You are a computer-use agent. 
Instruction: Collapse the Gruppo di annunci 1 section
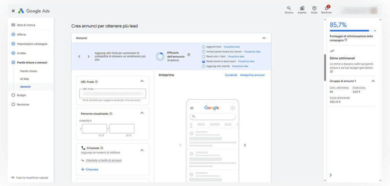click(x=373, y=81)
